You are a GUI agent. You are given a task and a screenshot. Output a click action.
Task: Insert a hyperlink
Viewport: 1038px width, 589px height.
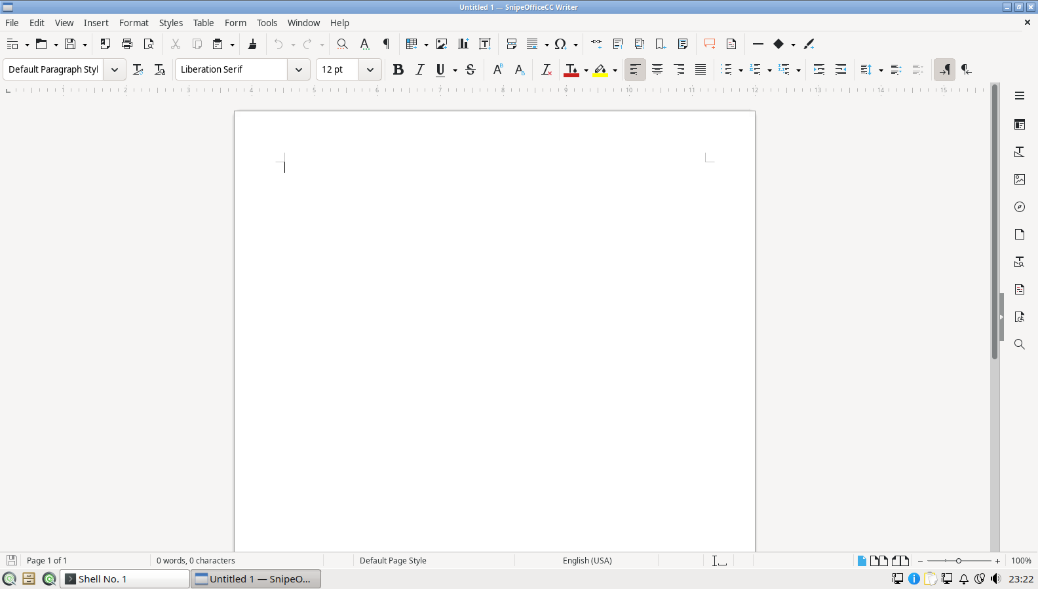[x=596, y=44]
